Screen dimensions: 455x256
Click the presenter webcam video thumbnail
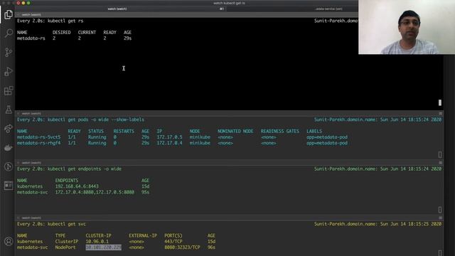coord(407,27)
